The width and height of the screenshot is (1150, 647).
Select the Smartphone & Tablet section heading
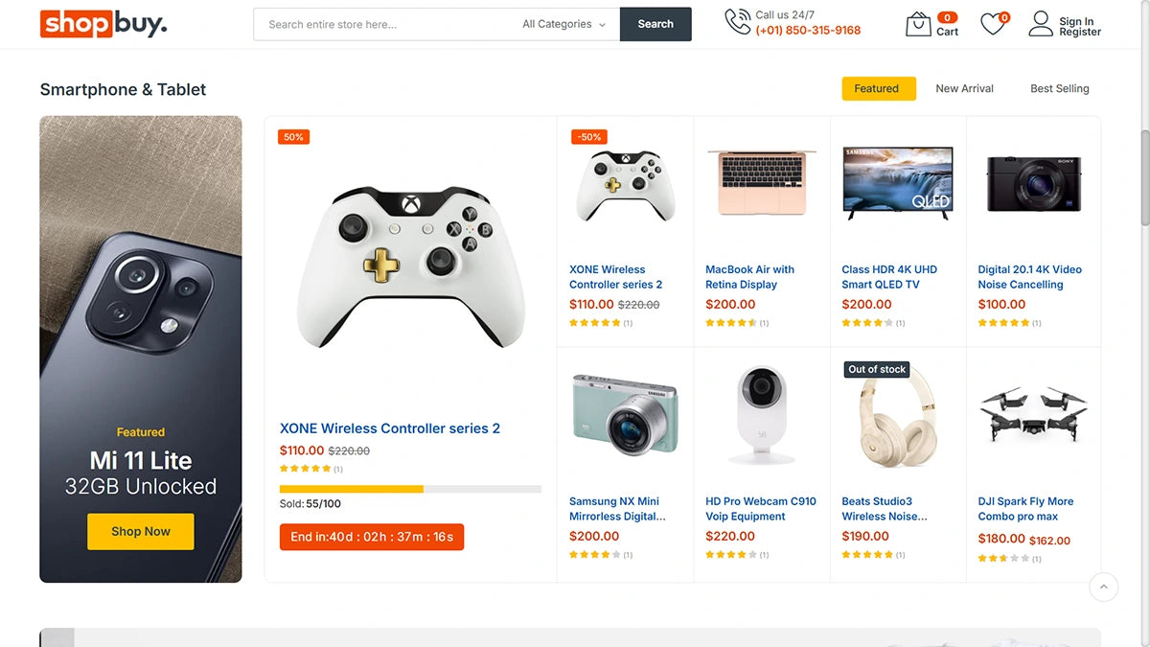tap(123, 89)
